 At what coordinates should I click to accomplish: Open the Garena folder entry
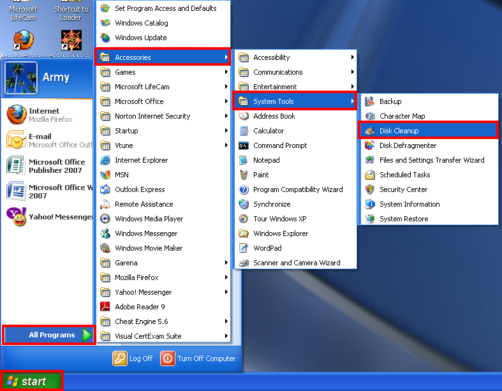click(163, 263)
